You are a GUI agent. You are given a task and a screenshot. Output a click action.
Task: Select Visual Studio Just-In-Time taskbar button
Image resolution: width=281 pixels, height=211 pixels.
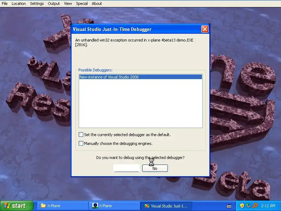(x=166, y=206)
